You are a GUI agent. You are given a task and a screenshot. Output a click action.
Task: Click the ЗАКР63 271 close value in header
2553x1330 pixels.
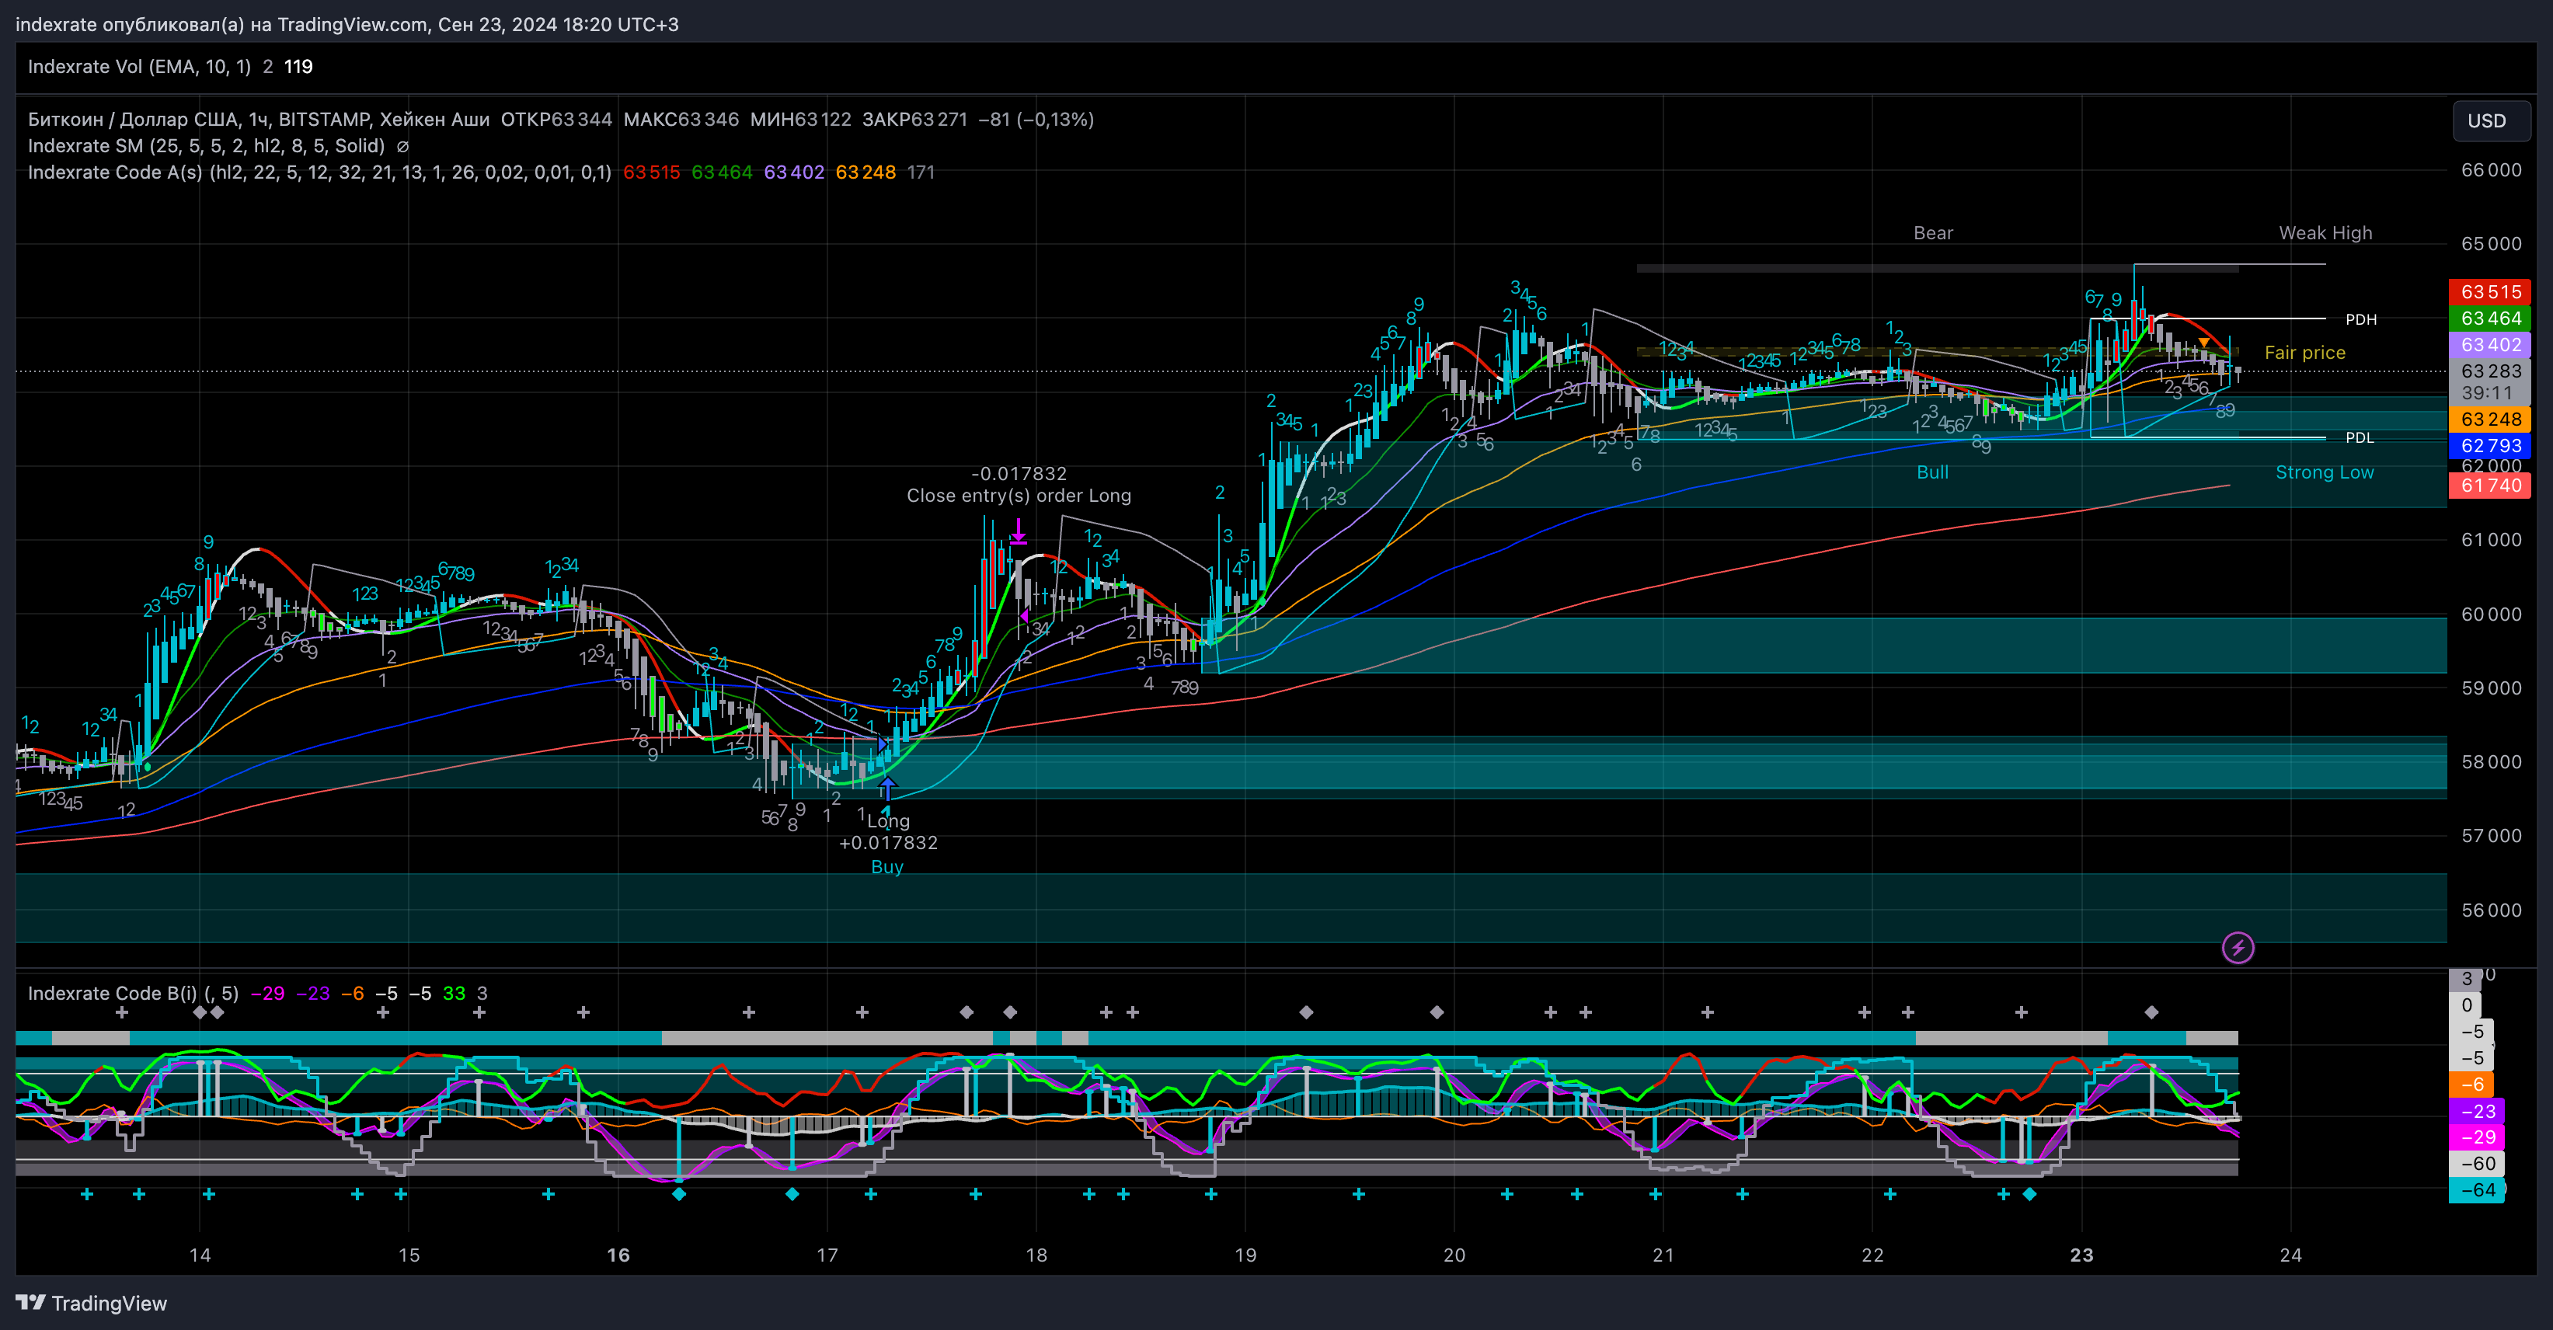click(x=914, y=119)
